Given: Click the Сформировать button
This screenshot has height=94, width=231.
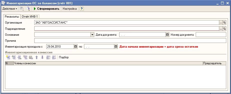Looking at the screenshot, I should pos(46,9).
